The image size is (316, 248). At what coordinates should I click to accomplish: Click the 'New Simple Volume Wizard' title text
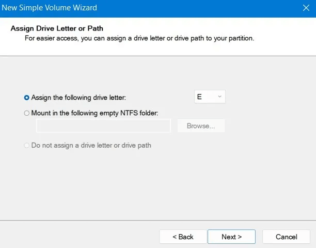pos(50,8)
